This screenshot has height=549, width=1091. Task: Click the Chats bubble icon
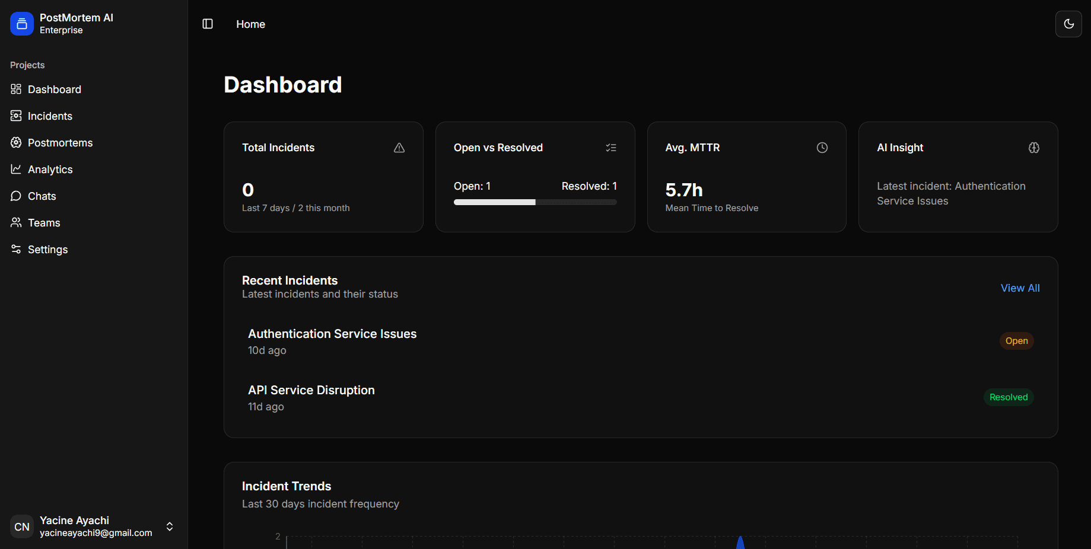(x=16, y=196)
